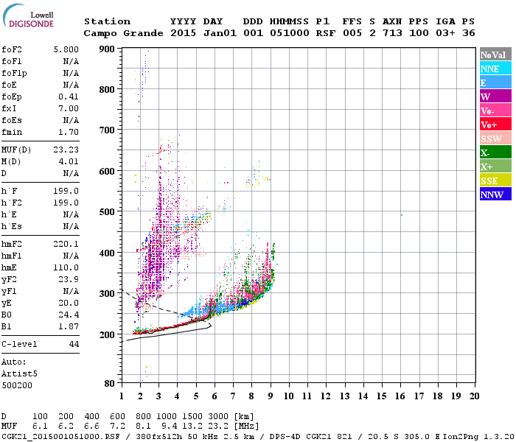
Task: Click the 10 MHz frequency axis label
Action: click(289, 396)
